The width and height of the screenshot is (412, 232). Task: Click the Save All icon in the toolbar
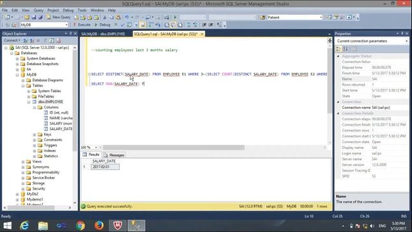tap(41, 17)
